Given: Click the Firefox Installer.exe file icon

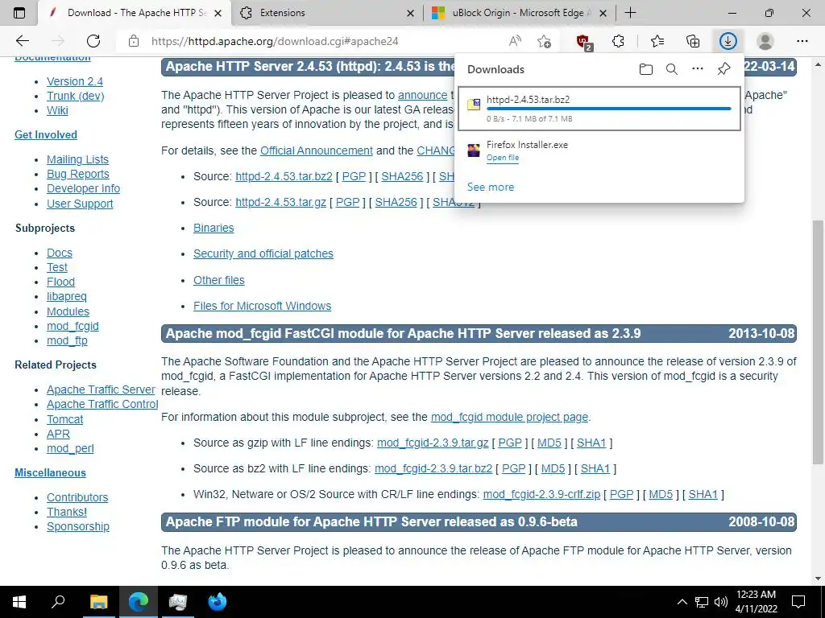Looking at the screenshot, I should click(x=474, y=150).
